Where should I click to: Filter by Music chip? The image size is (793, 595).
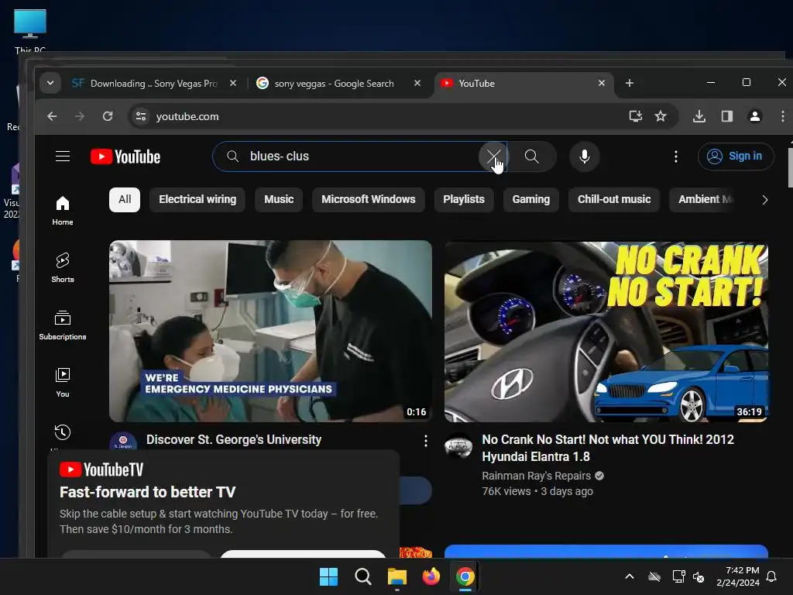tap(279, 199)
